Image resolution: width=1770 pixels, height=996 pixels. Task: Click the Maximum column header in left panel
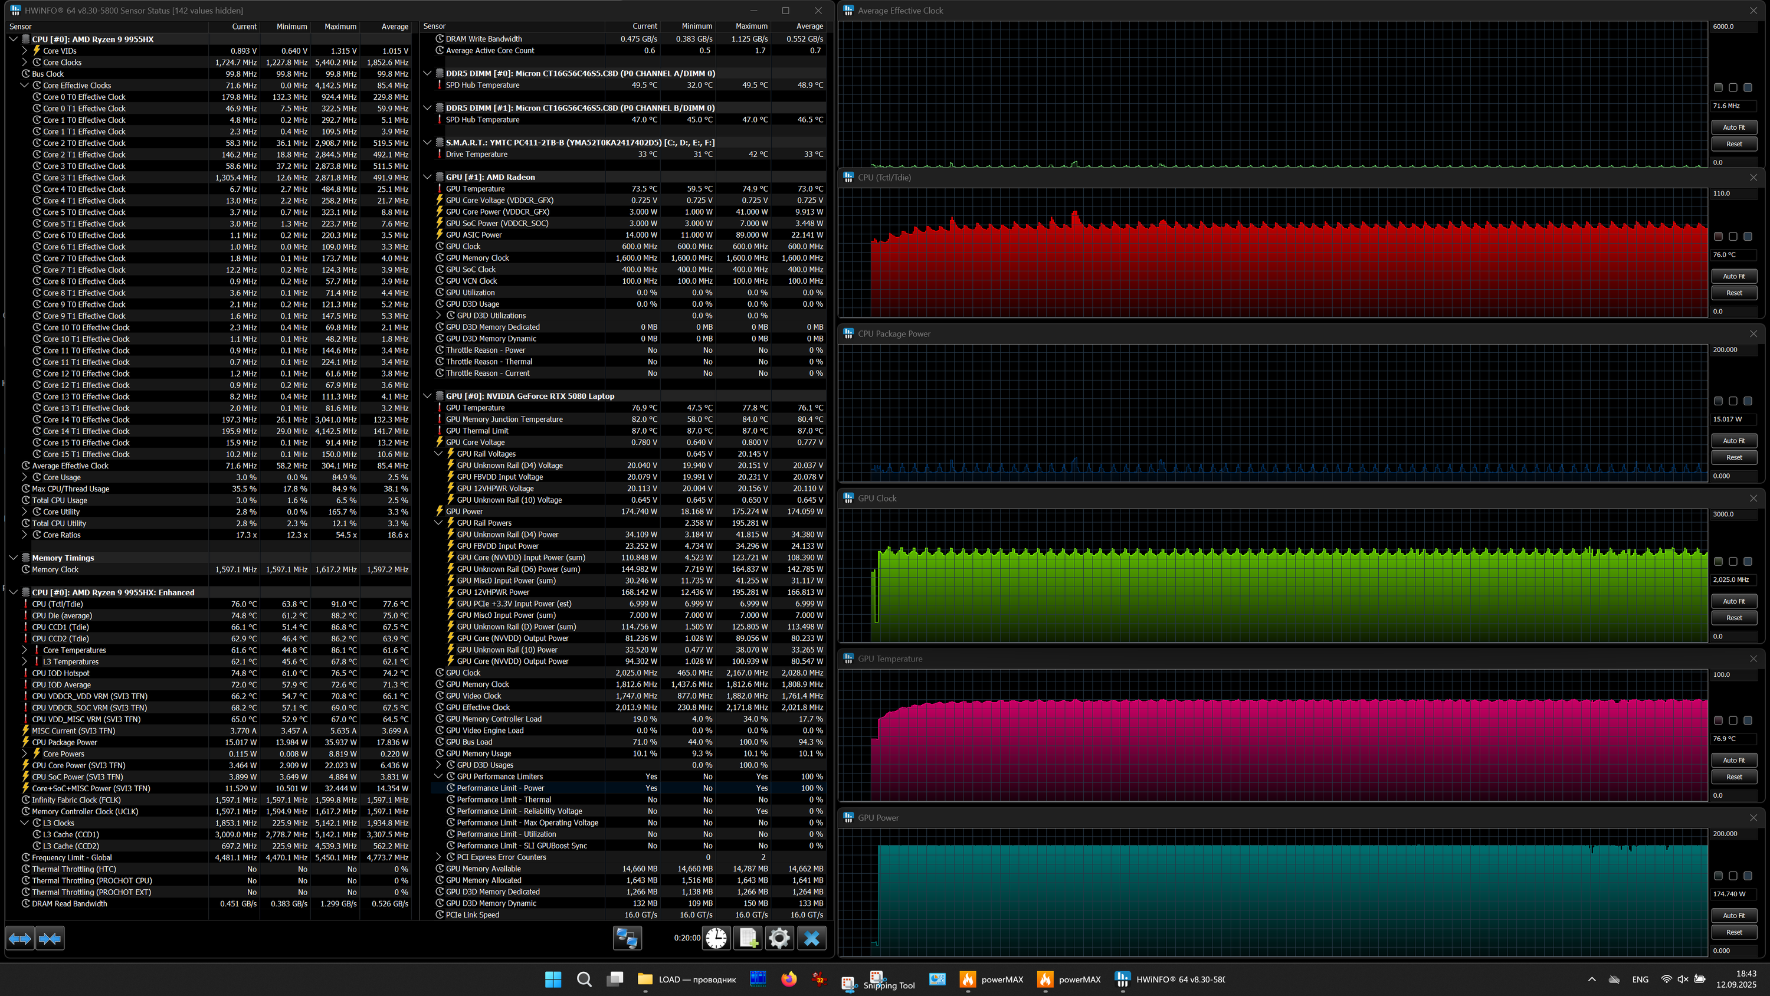pyautogui.click(x=340, y=26)
